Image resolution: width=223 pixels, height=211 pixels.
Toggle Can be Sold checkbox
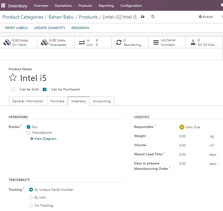[x=13, y=89]
